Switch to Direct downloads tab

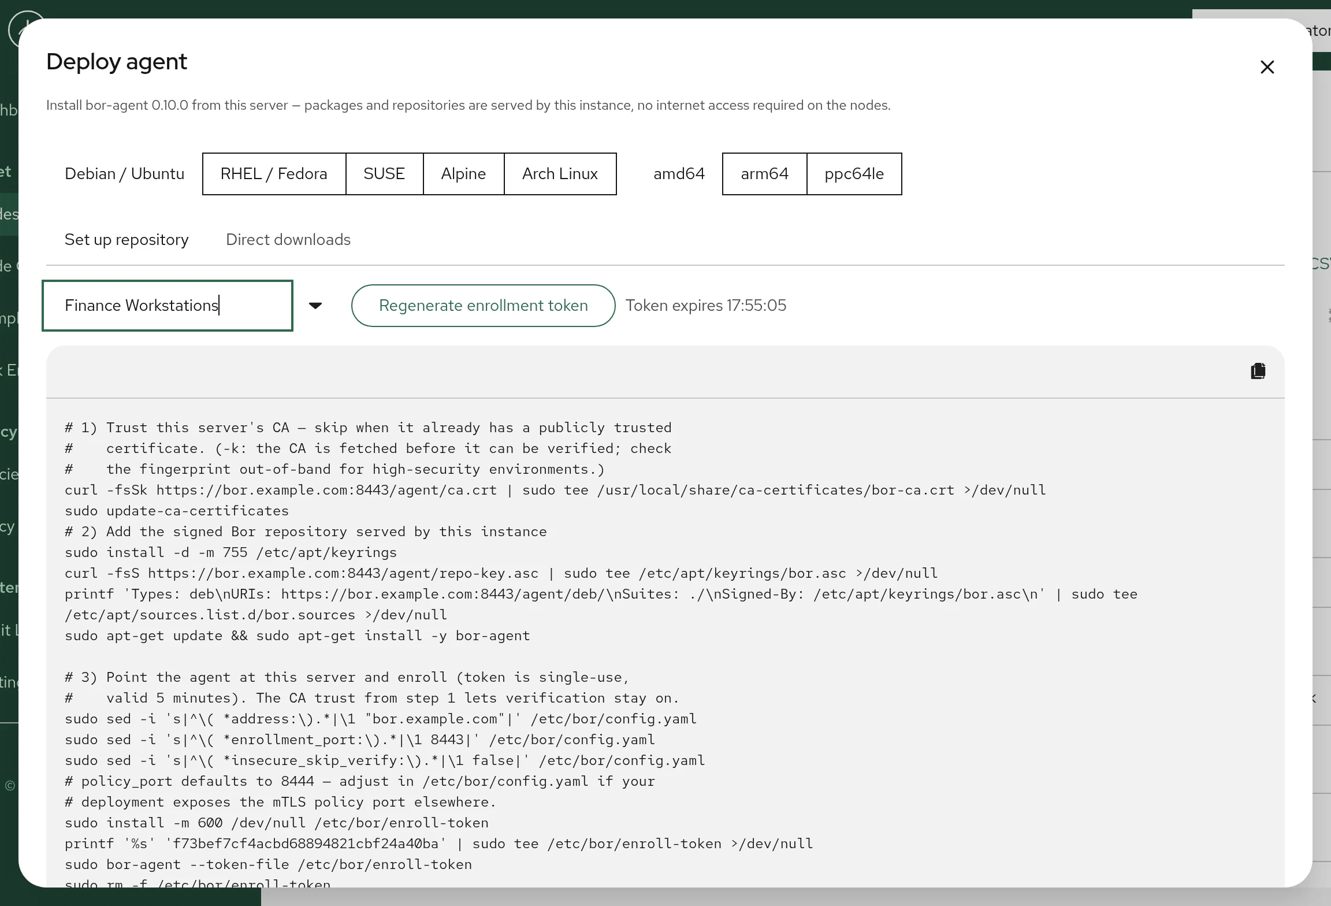click(288, 240)
